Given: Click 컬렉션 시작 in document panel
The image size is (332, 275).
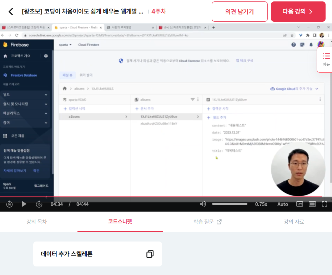Looking at the screenshot, I should click(x=218, y=109).
